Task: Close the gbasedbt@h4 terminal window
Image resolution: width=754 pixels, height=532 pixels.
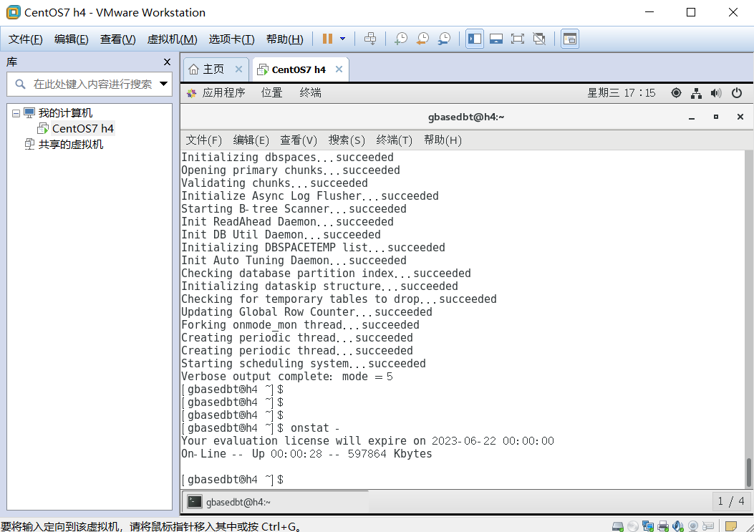Action: pyautogui.click(x=740, y=117)
